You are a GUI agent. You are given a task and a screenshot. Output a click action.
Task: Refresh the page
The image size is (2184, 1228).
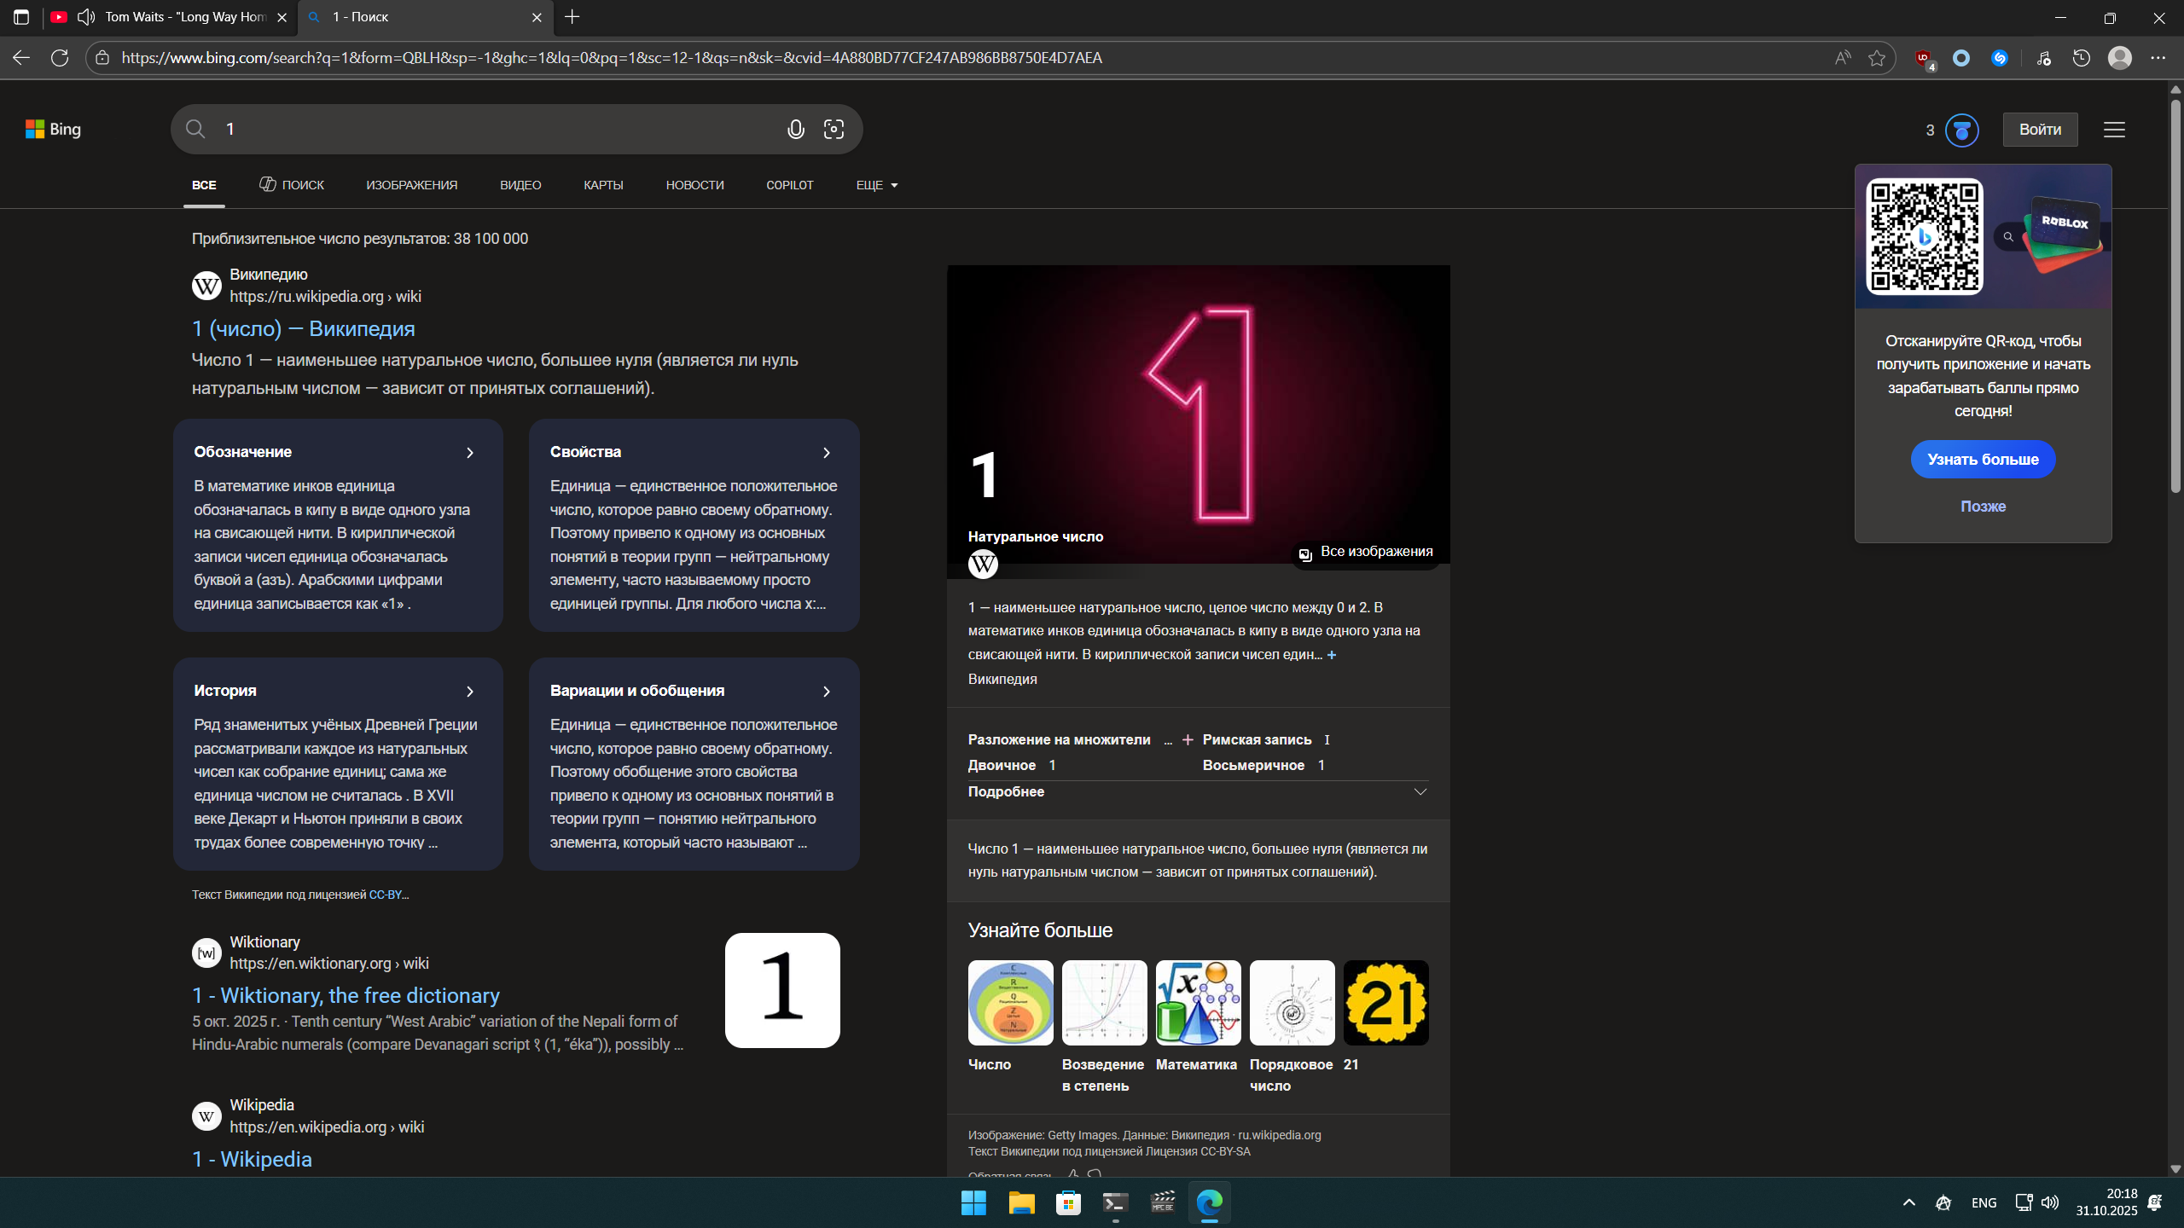[x=60, y=58]
